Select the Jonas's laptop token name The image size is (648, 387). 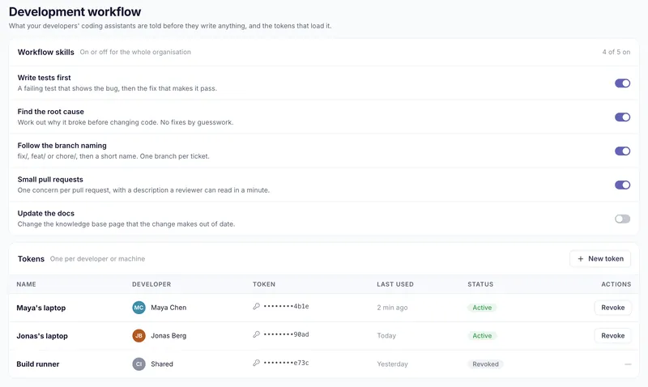[42, 336]
